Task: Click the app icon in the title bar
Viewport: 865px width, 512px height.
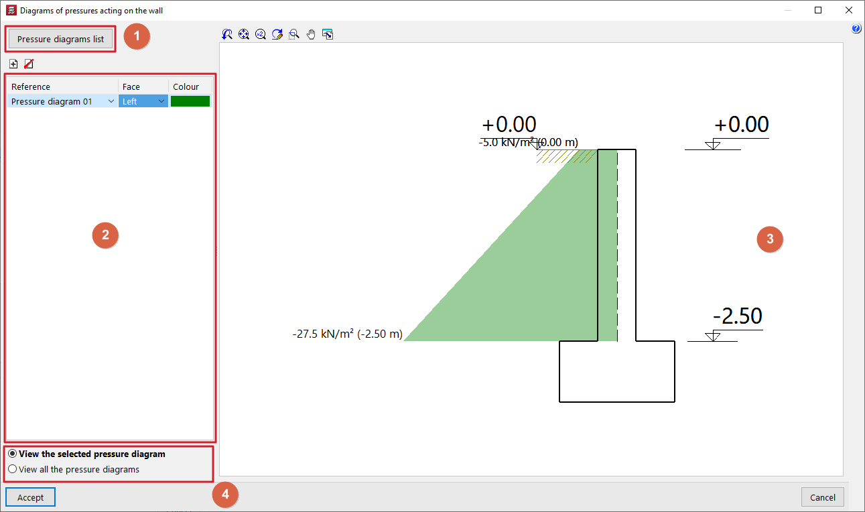Action: click(x=10, y=10)
